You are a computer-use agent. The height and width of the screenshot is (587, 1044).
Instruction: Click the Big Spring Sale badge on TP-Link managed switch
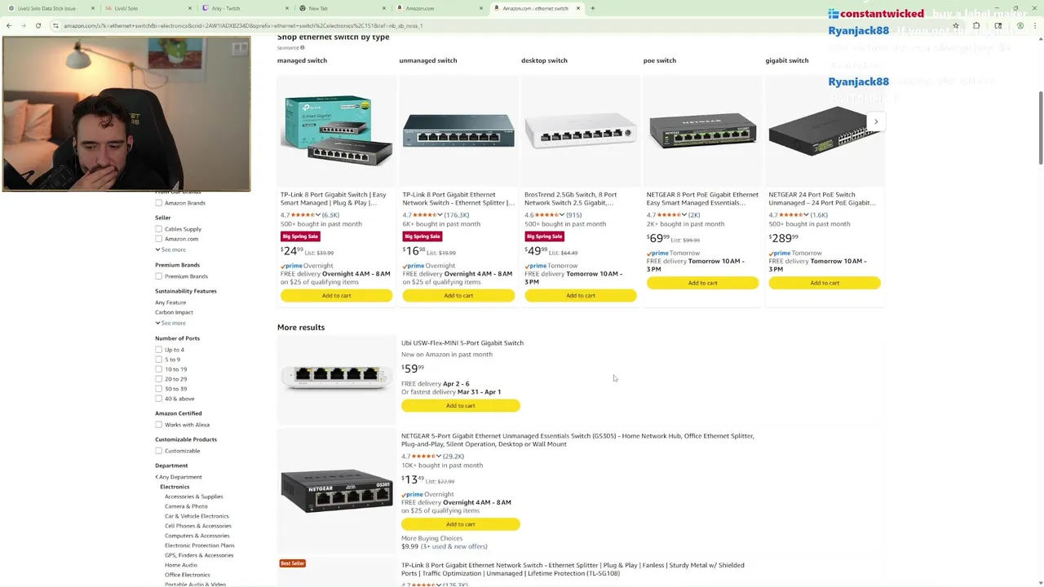point(300,236)
